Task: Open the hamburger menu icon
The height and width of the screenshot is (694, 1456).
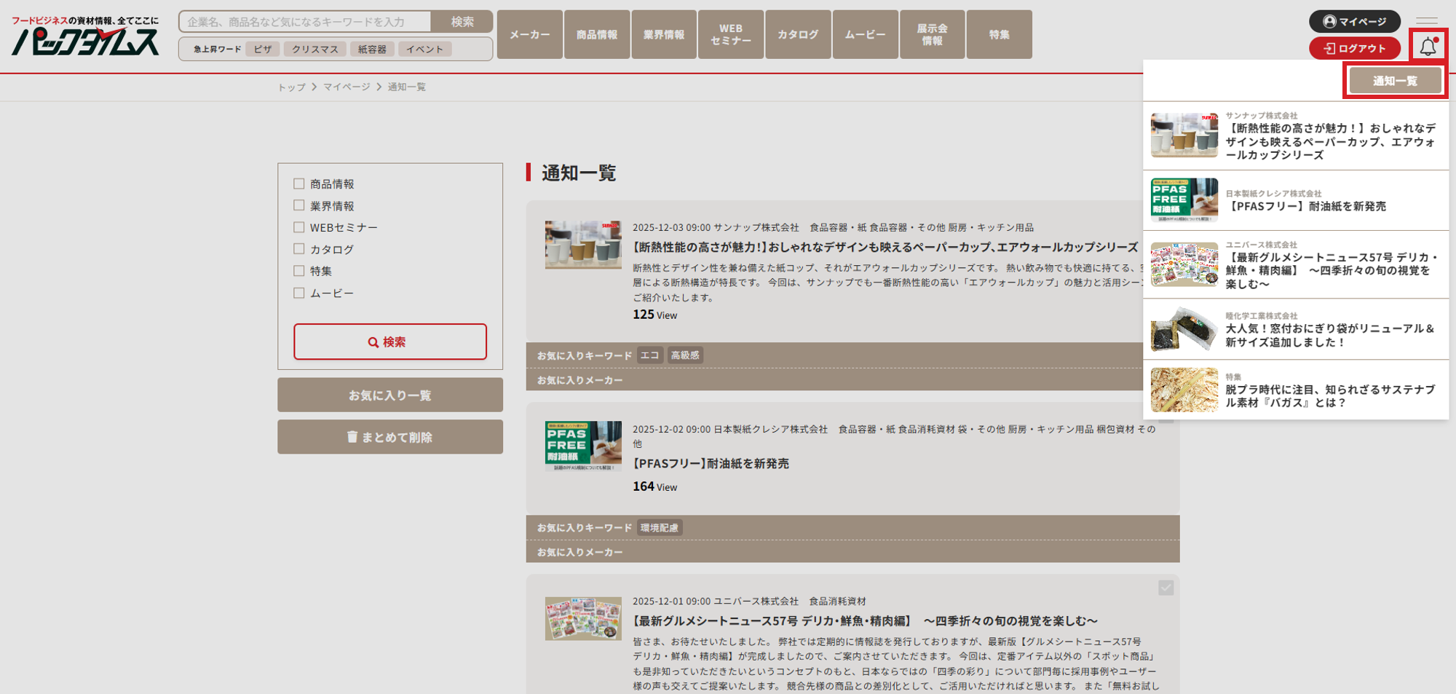Action: pos(1426,20)
